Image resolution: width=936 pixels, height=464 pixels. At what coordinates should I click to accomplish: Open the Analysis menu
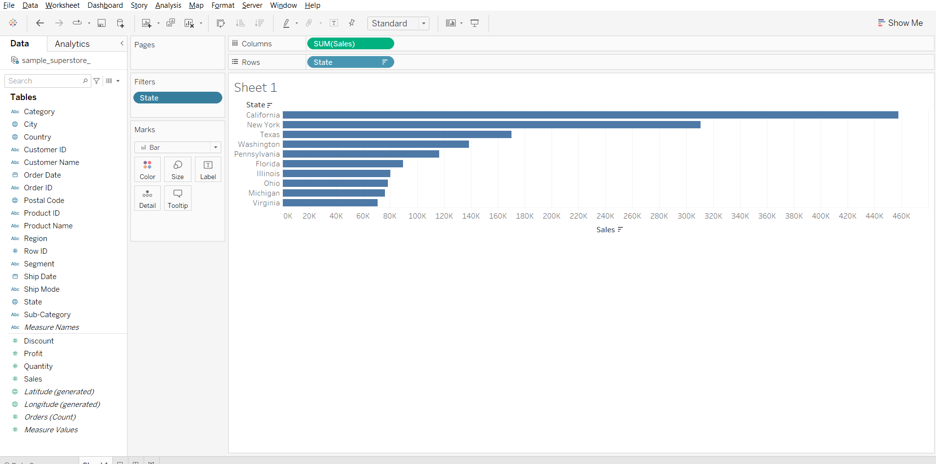pos(168,5)
